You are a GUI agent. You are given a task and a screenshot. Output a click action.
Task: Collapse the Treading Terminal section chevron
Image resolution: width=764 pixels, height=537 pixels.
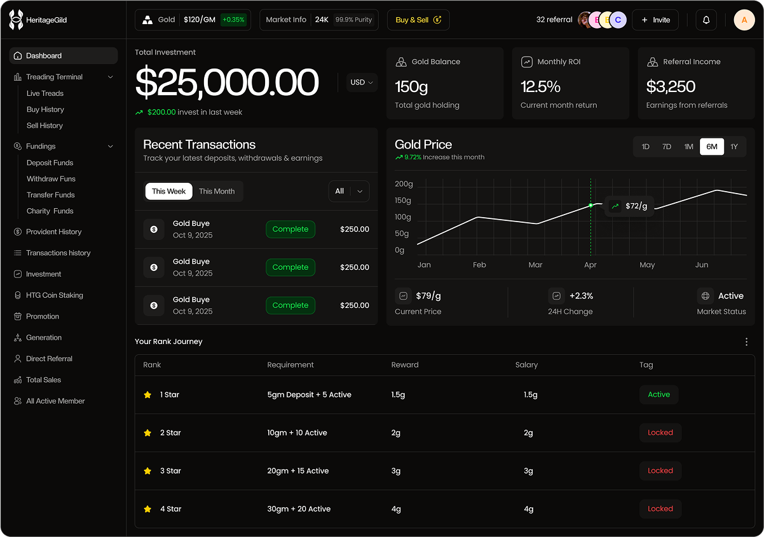[111, 77]
